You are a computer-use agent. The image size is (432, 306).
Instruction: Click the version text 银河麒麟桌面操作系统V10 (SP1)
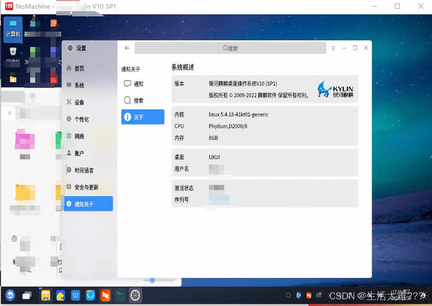(x=243, y=84)
